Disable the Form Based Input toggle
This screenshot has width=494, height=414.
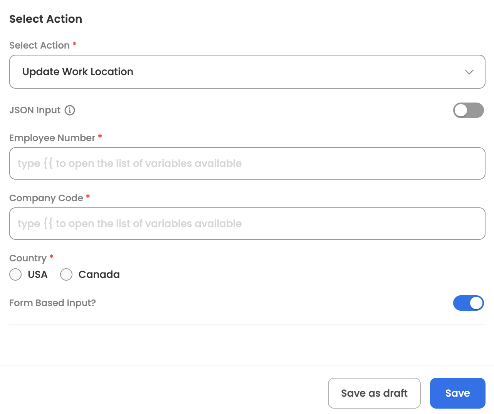(468, 303)
